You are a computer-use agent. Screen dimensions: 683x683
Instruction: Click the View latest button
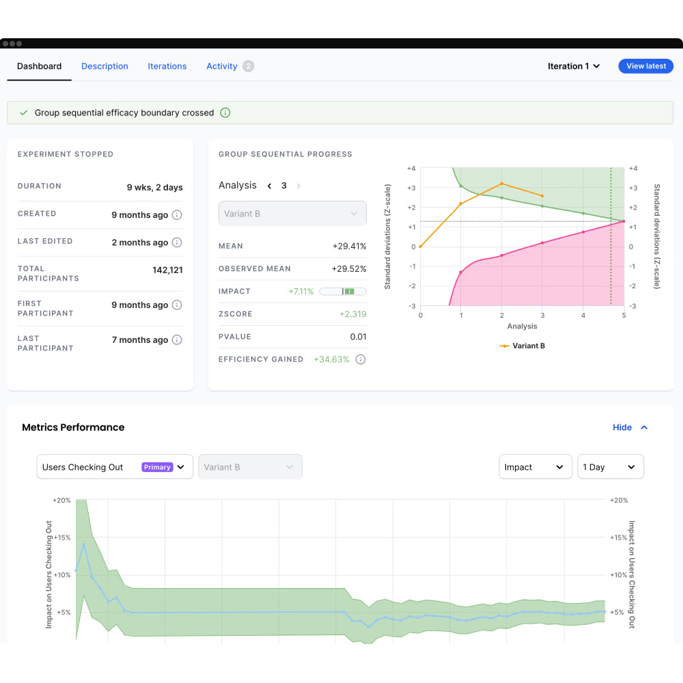coord(645,66)
